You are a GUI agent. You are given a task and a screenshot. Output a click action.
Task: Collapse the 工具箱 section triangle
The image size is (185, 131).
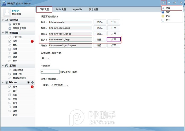tap(3, 66)
